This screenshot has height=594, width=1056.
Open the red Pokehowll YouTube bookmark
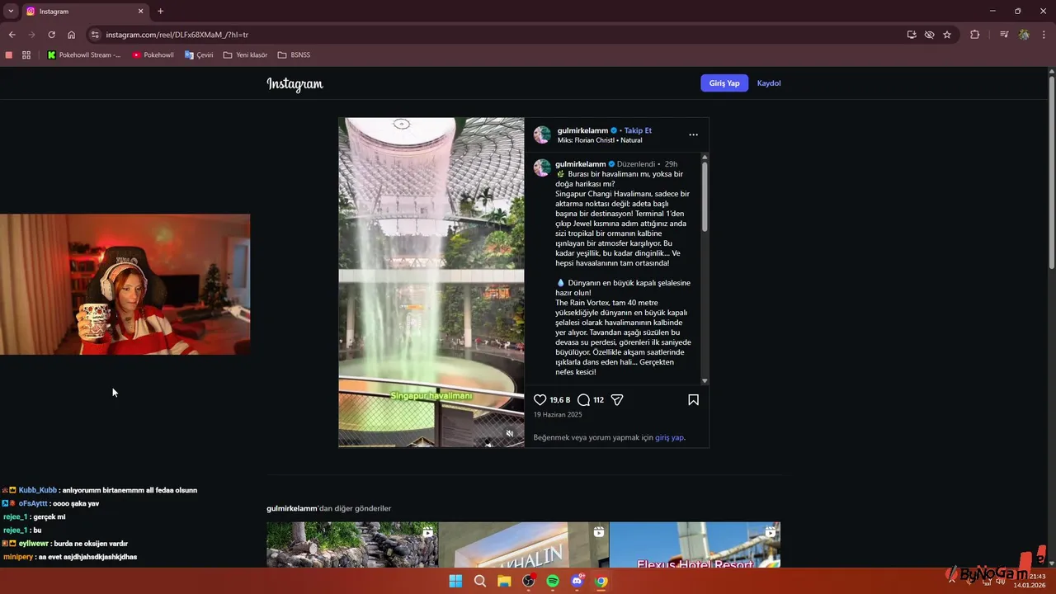coord(153,55)
